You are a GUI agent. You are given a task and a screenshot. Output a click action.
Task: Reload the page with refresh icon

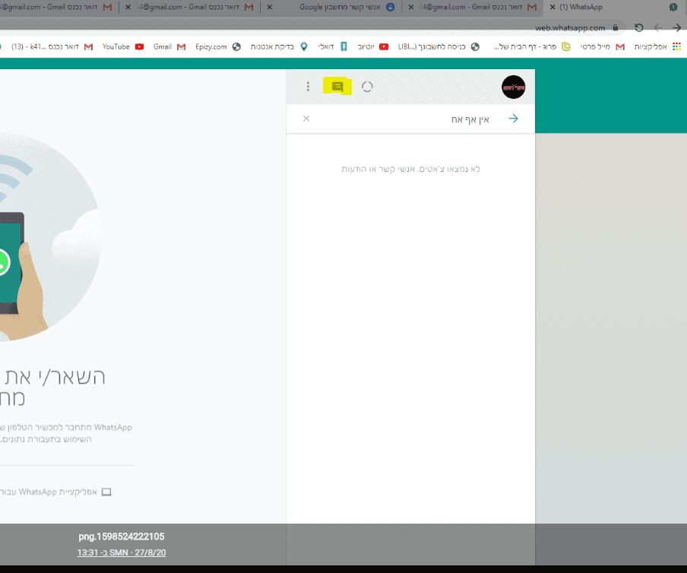639,27
